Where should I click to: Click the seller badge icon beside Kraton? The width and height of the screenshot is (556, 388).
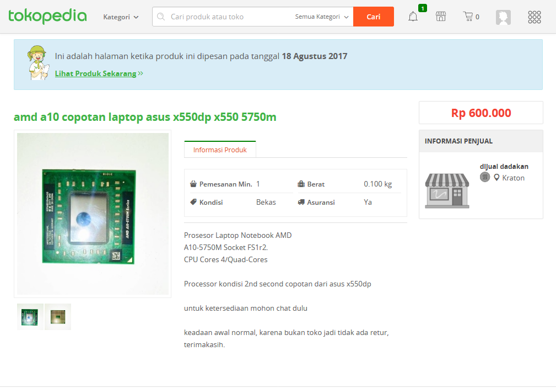coord(485,177)
